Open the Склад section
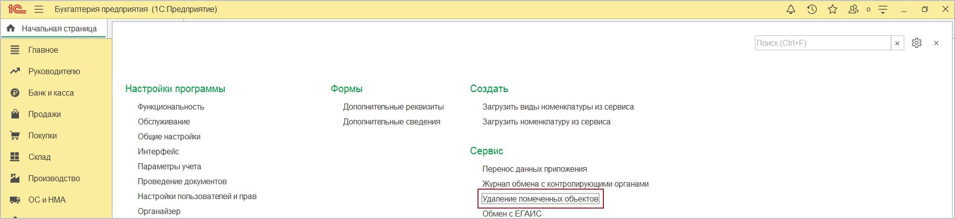The image size is (955, 219). click(39, 157)
